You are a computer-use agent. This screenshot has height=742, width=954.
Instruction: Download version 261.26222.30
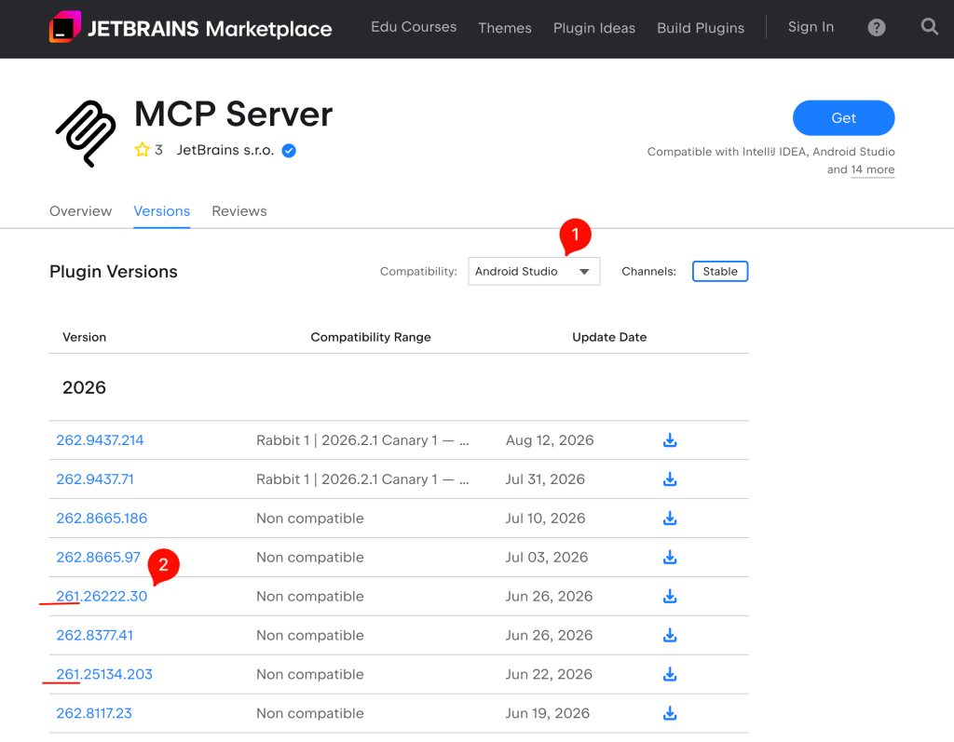click(670, 596)
